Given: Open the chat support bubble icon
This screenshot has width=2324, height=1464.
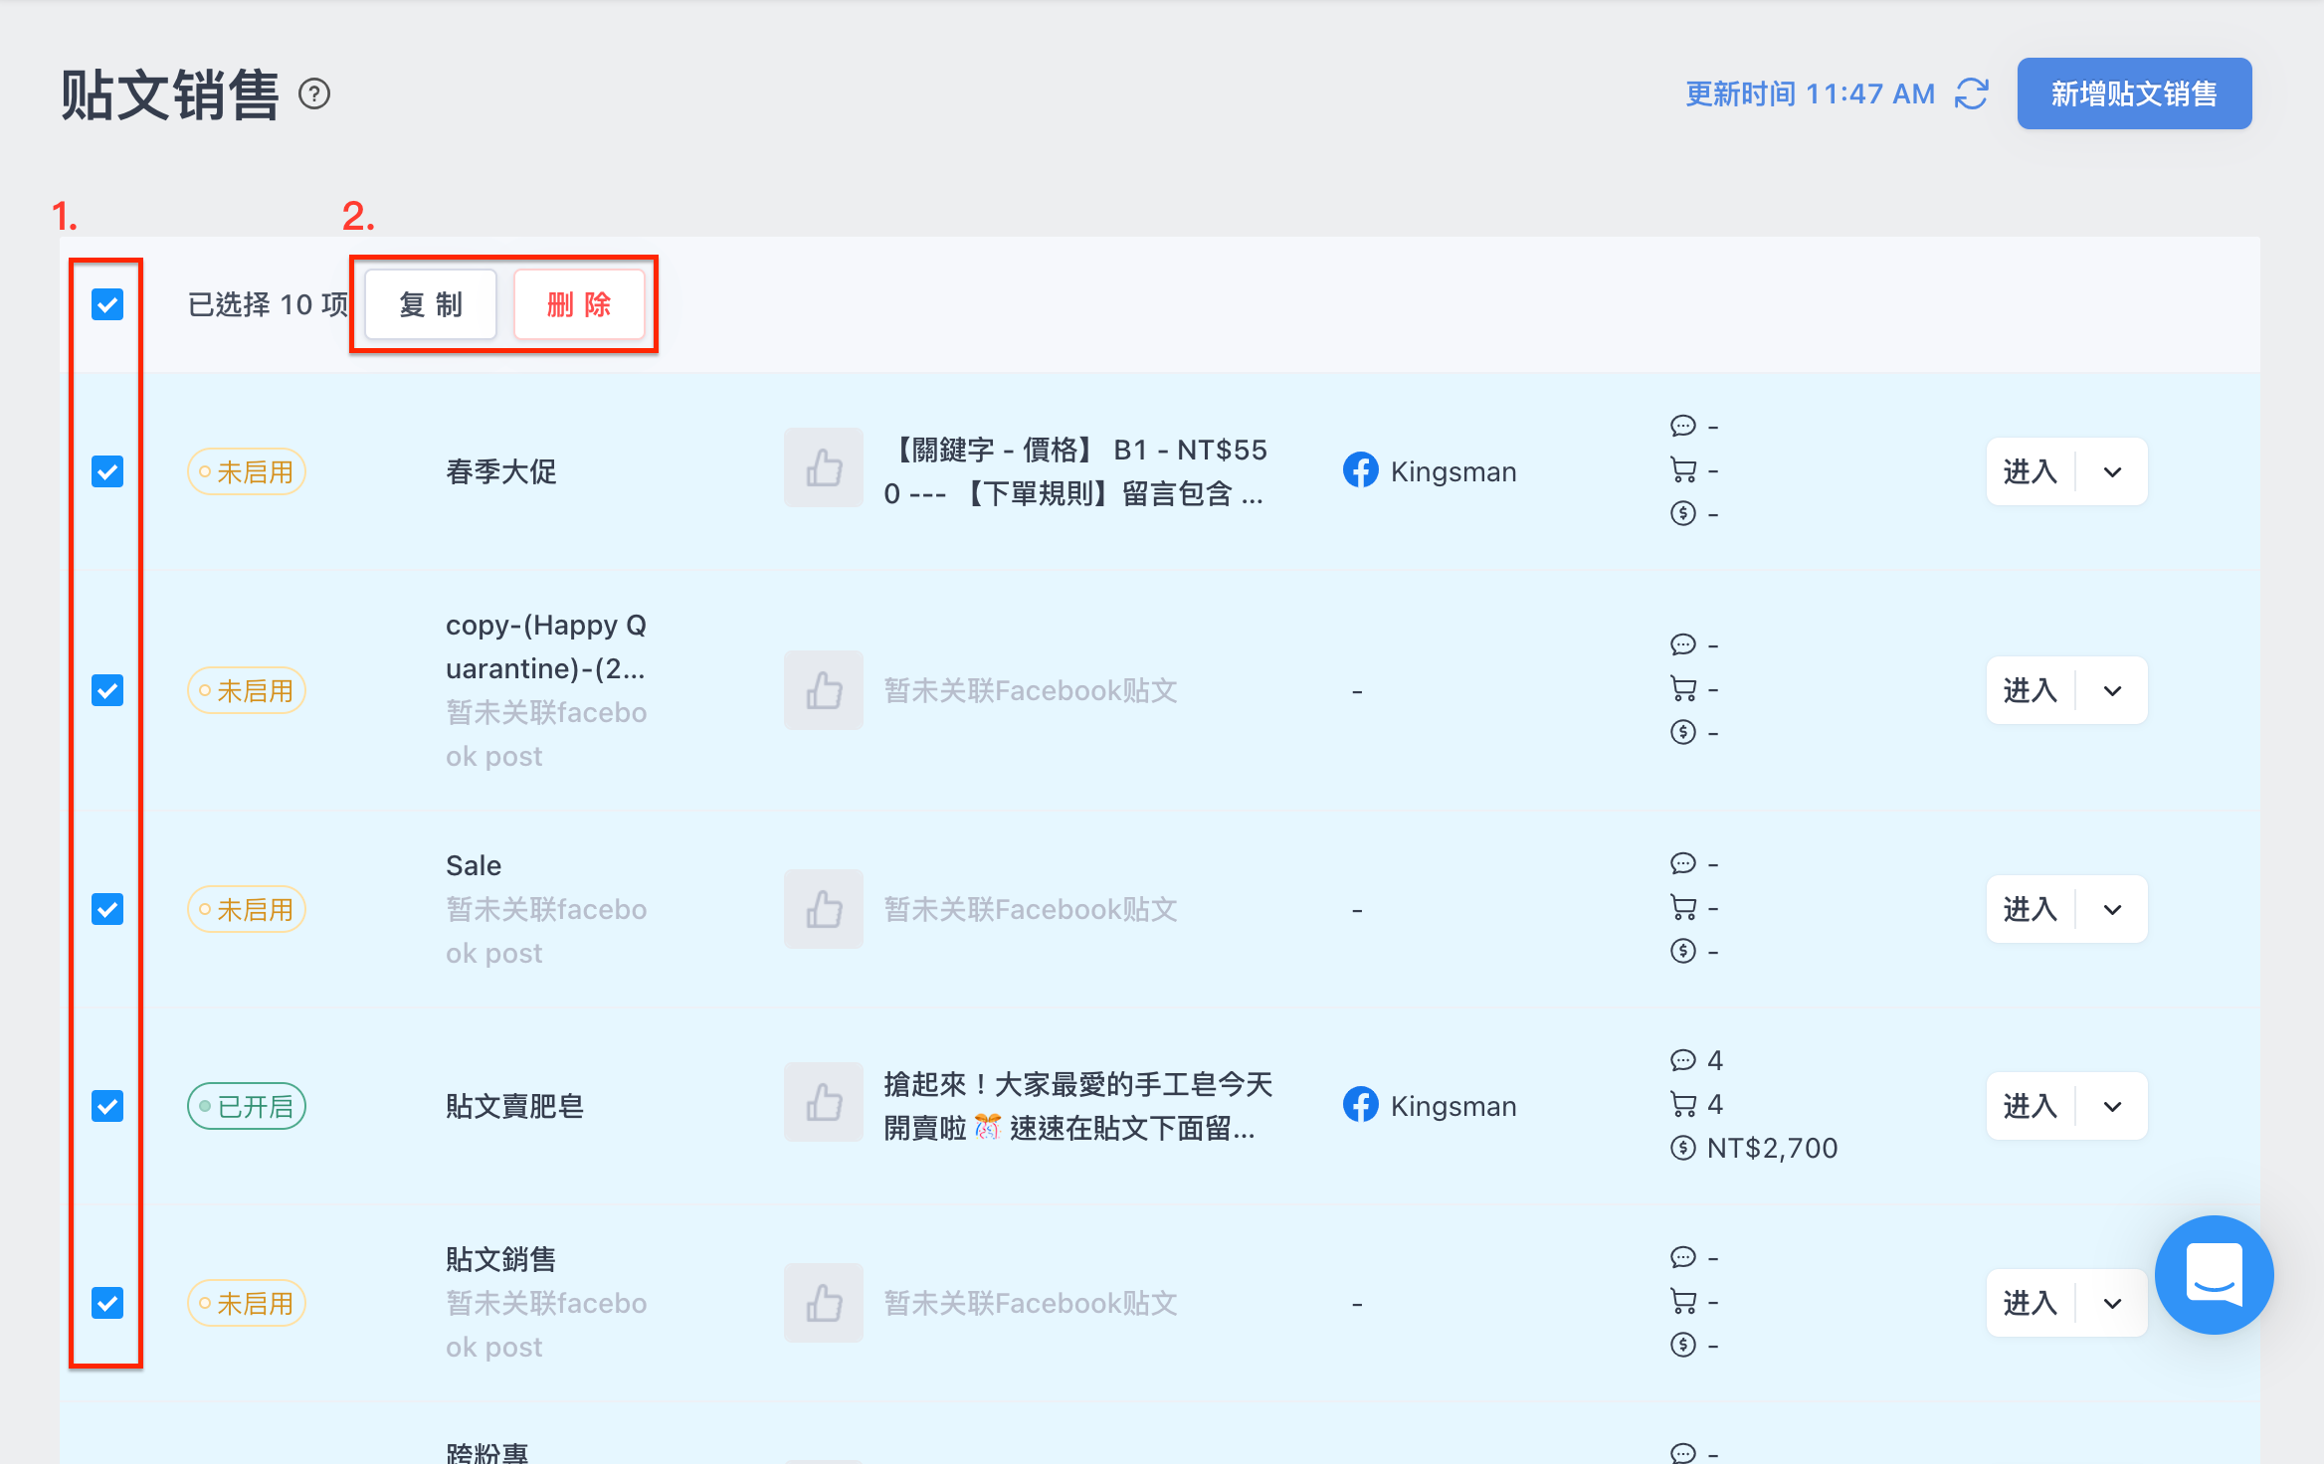Looking at the screenshot, I should point(2214,1274).
